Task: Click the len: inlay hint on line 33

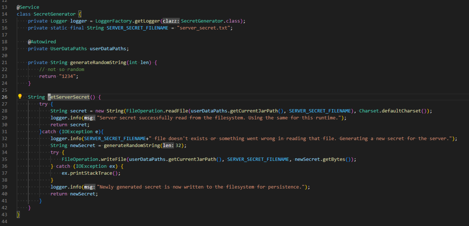Action: point(167,145)
